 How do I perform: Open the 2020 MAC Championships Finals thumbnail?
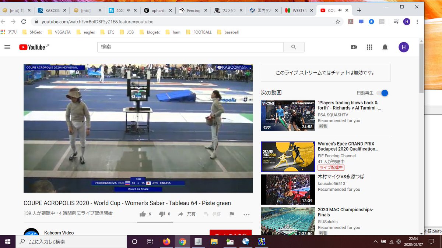pos(288,221)
